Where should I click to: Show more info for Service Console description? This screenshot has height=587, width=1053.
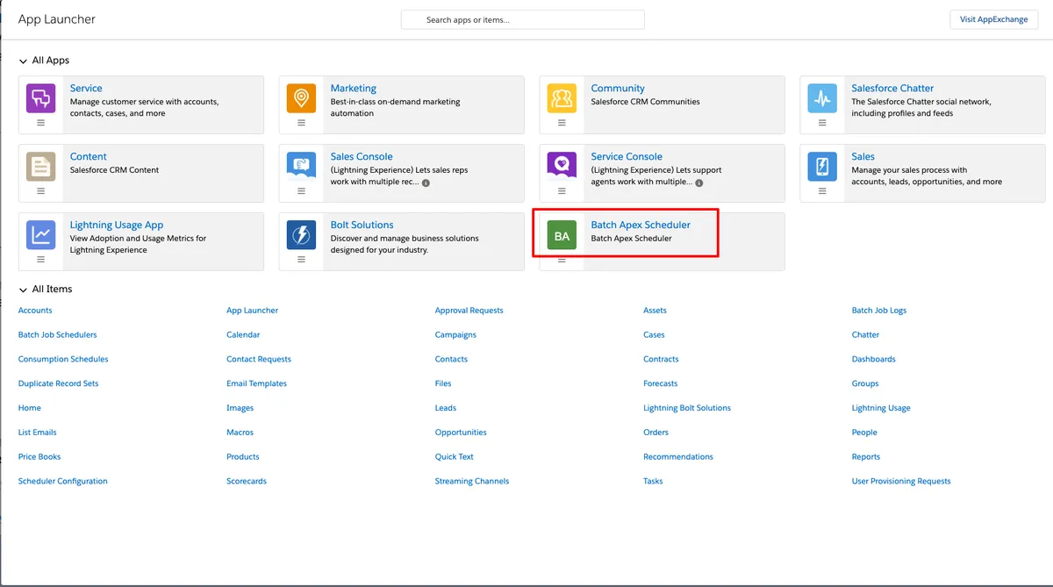699,183
